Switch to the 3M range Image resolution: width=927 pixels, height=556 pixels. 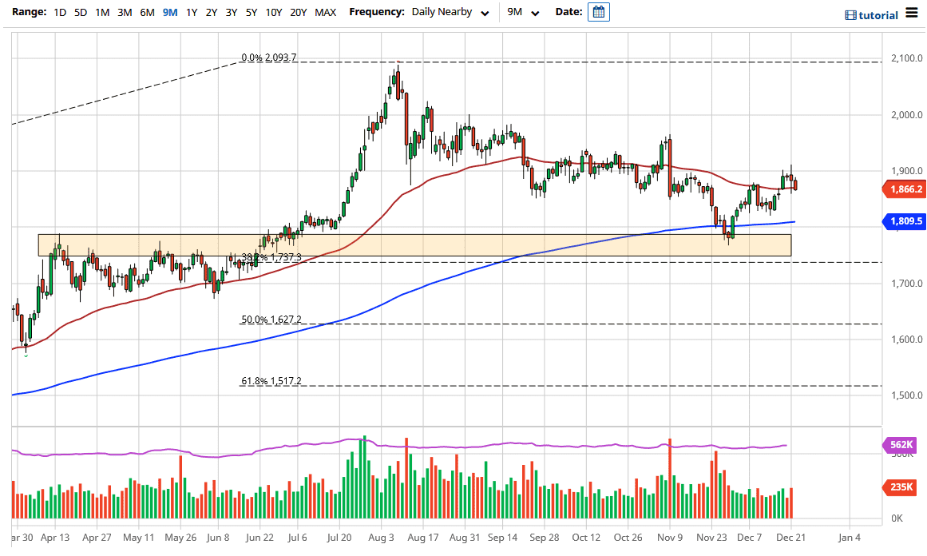click(123, 13)
